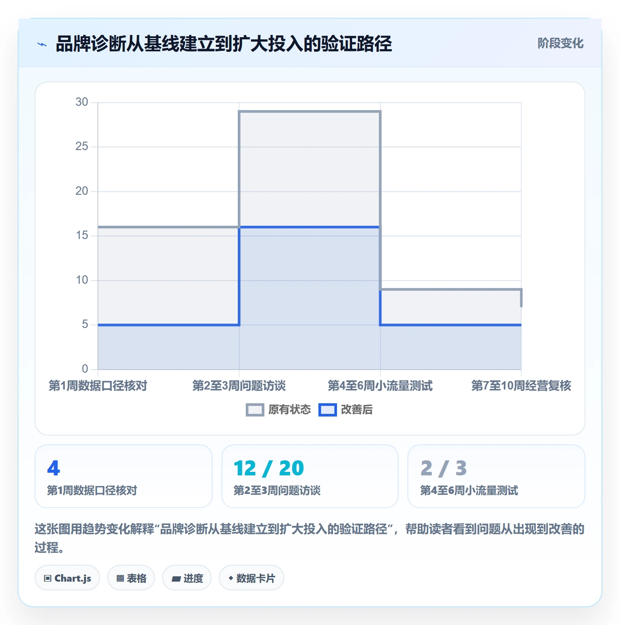Click axis label 第4至6周小流量测试 under chart
This screenshot has height=625, width=620.
point(380,386)
